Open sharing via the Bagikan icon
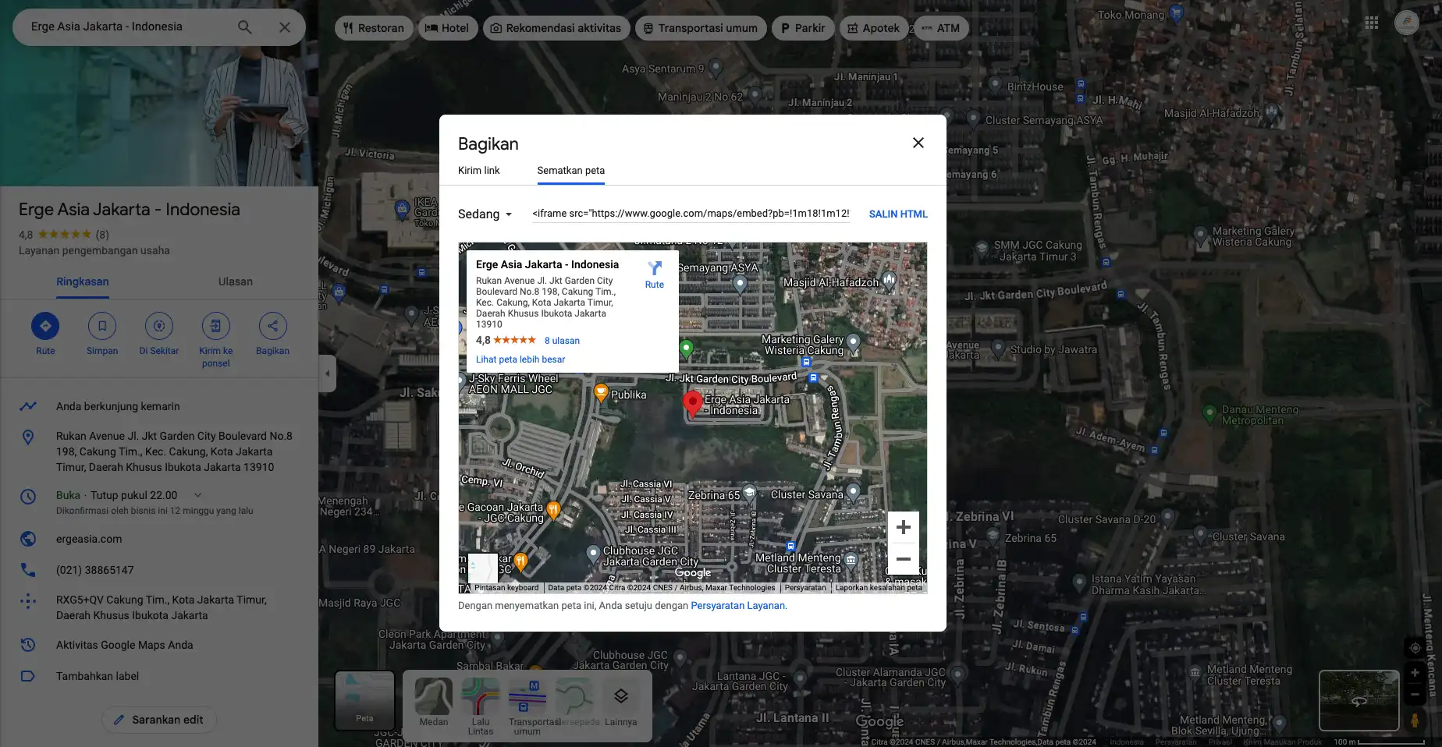The height and width of the screenshot is (747, 1442). 272,326
